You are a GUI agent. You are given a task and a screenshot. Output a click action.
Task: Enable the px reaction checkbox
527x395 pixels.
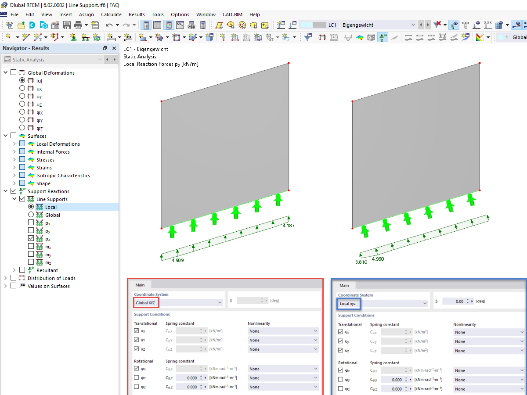point(31,223)
